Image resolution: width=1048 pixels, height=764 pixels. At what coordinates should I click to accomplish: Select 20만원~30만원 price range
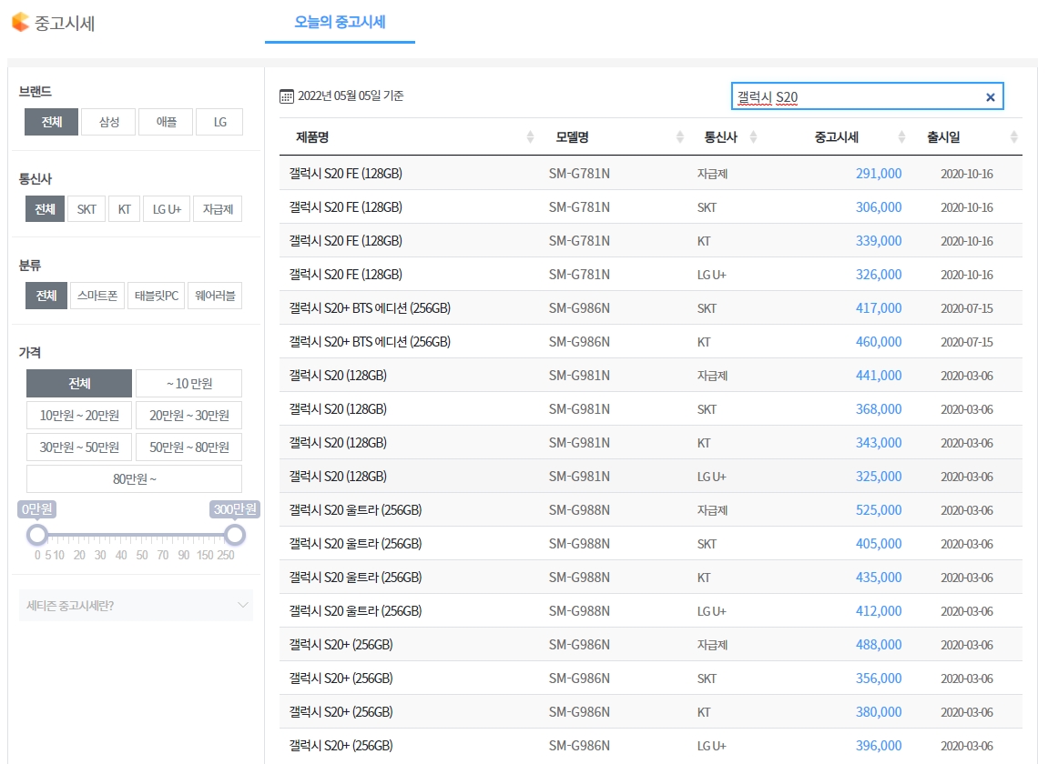[x=189, y=416]
